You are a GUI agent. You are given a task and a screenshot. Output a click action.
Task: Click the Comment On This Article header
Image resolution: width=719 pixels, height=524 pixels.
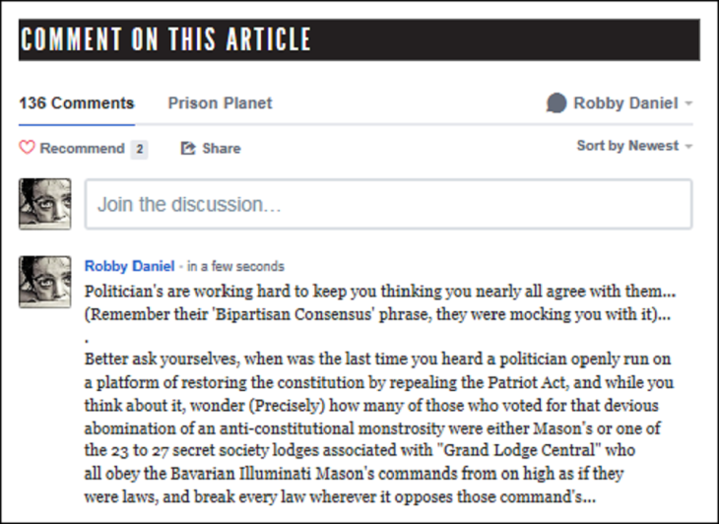(x=165, y=40)
